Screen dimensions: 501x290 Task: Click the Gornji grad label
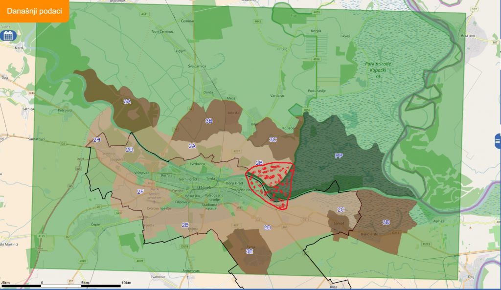tap(187, 179)
